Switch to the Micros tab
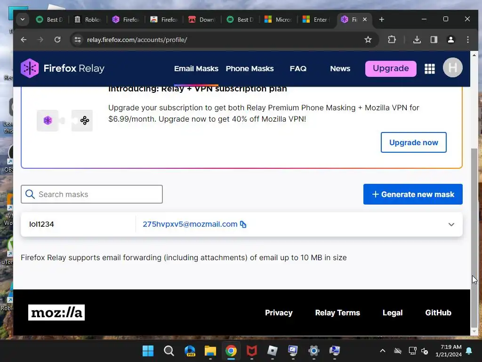This screenshot has width=482, height=362. (278, 20)
